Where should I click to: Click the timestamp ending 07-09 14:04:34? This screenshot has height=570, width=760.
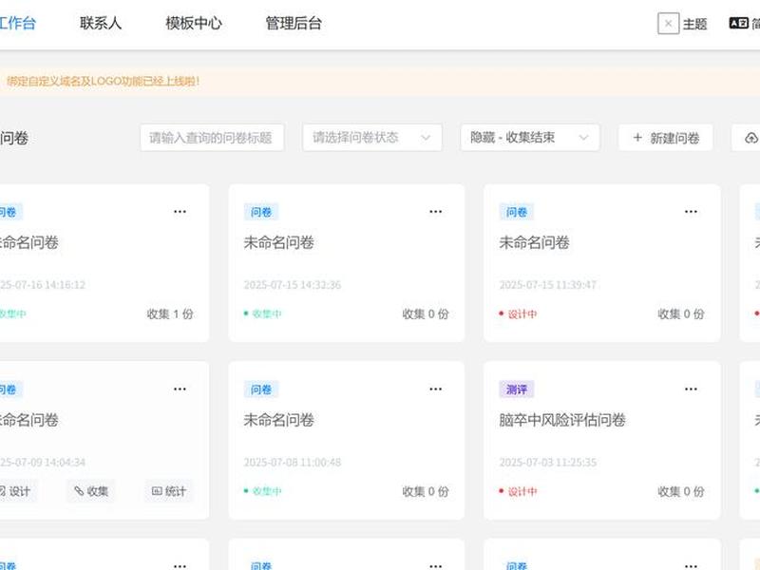(x=43, y=462)
